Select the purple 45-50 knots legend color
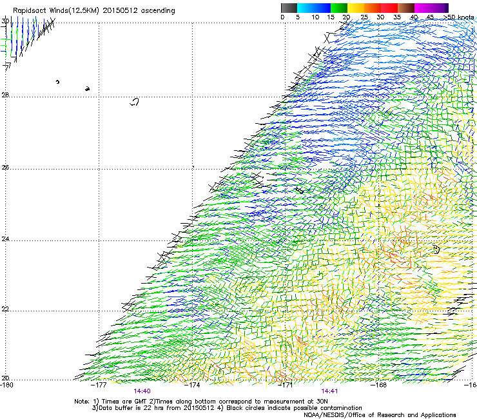Image resolution: width=477 pixels, height=419 pixels. point(440,8)
